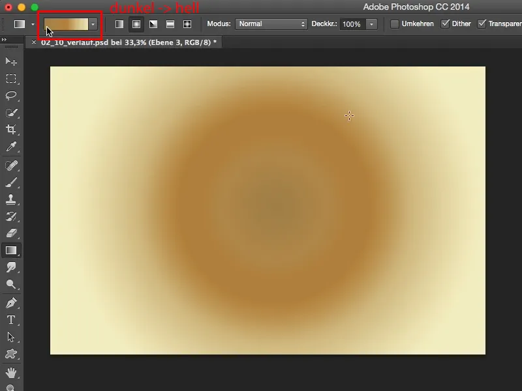Switch to the linear gradient style
The height and width of the screenshot is (391, 522).
[118, 23]
